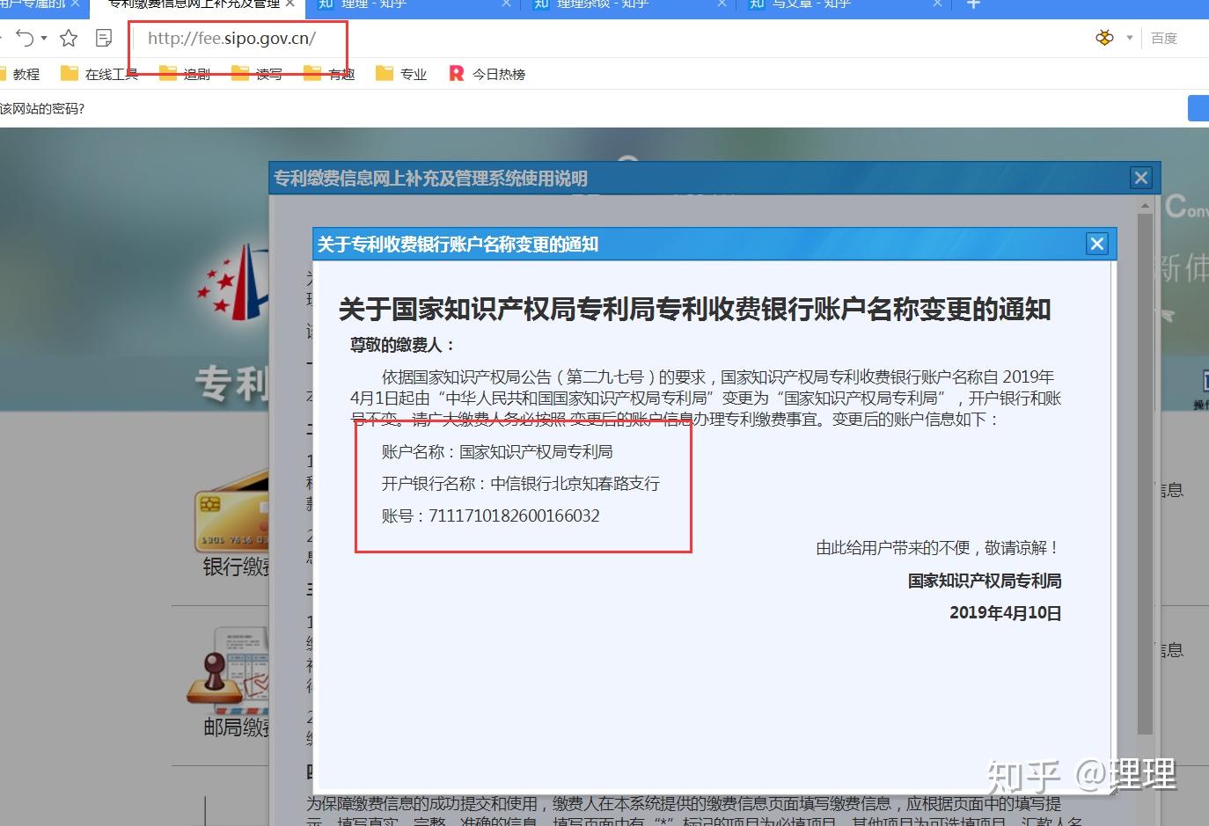The image size is (1209, 826).
Task: Expand the dropdown next to the bee icon
Action: 1130,38
